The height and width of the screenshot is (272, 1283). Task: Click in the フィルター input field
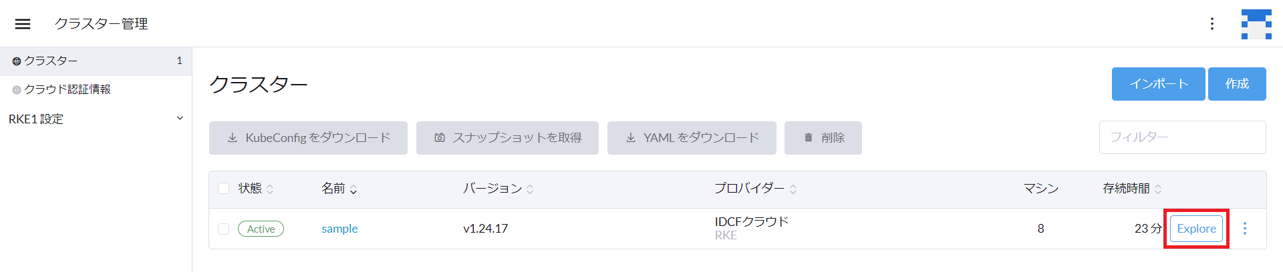1183,137
